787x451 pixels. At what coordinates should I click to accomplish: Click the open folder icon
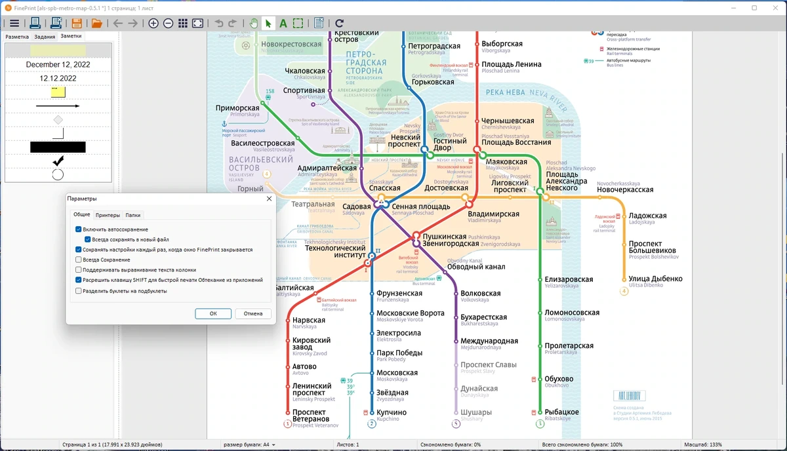96,24
